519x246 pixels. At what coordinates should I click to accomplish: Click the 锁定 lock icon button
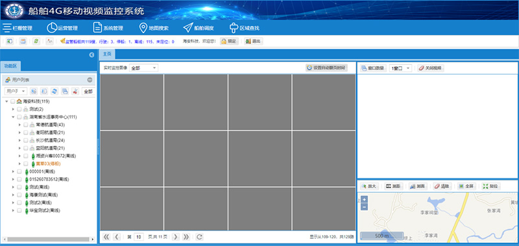(x=229, y=42)
